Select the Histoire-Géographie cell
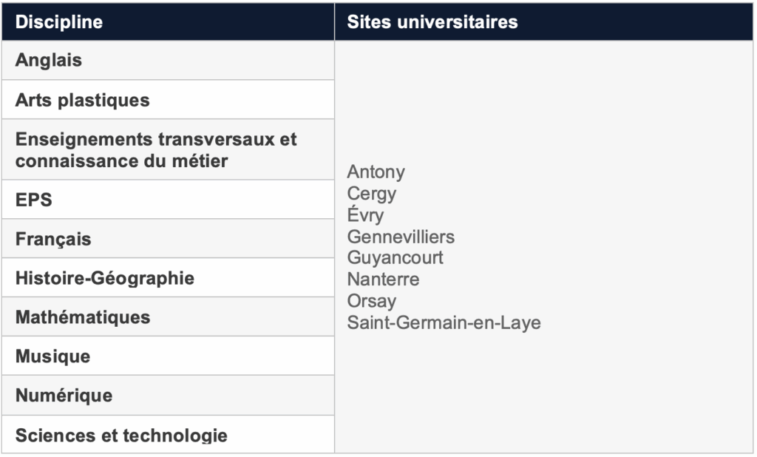Viewport: 757px width, 457px height. (105, 278)
